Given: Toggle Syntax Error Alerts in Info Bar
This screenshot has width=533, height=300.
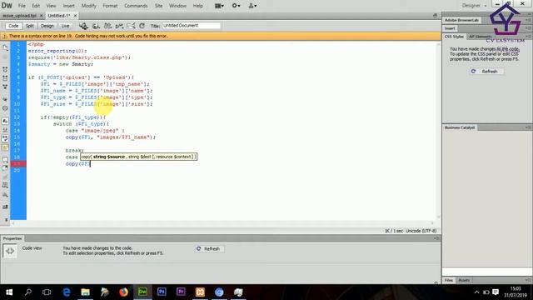Looking at the screenshot, I should (x=5, y=147).
